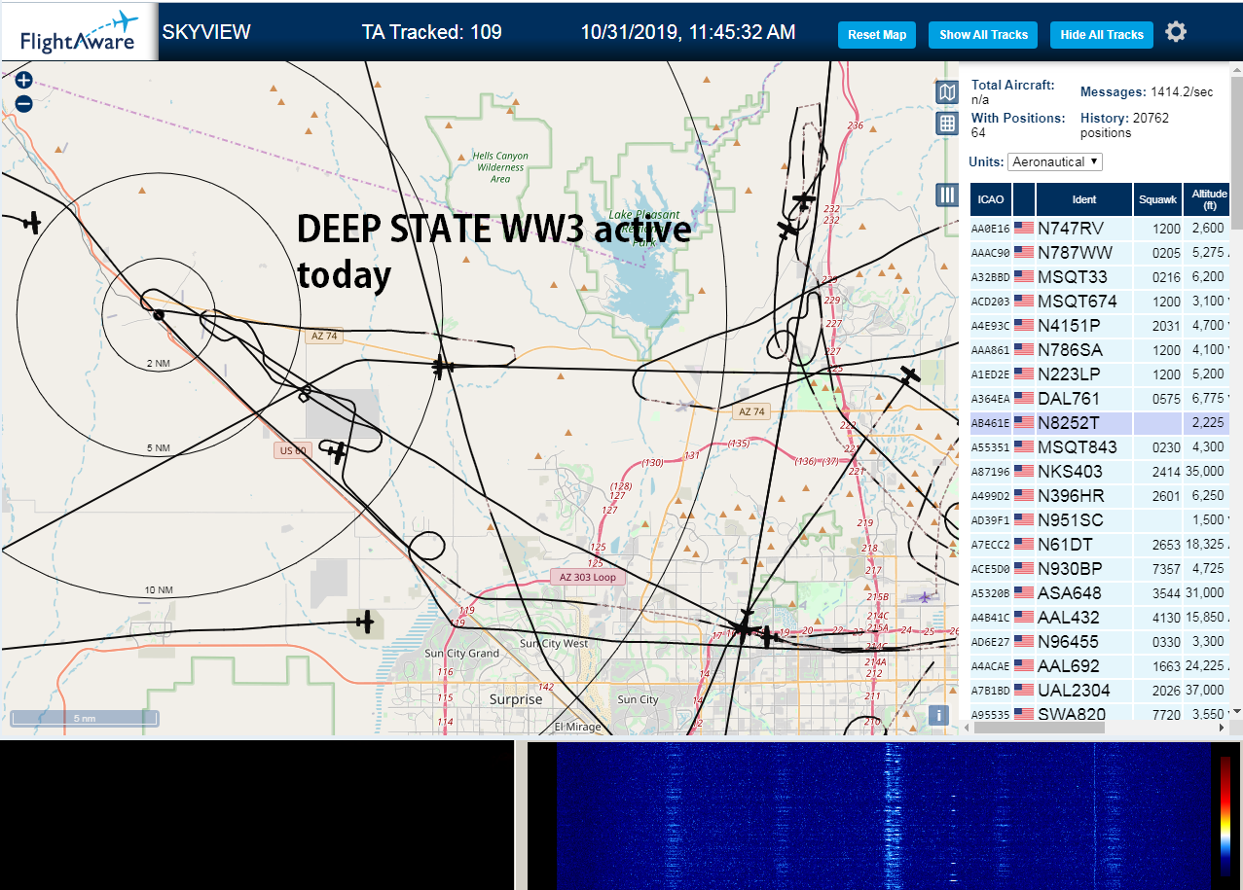Click the Surprise city label

tap(516, 699)
